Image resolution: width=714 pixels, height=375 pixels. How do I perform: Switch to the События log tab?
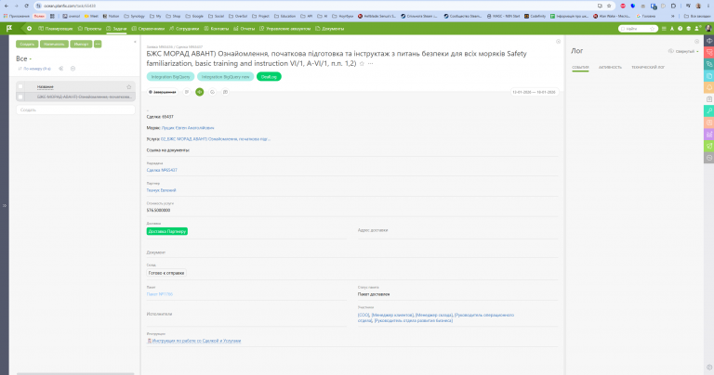coord(580,67)
